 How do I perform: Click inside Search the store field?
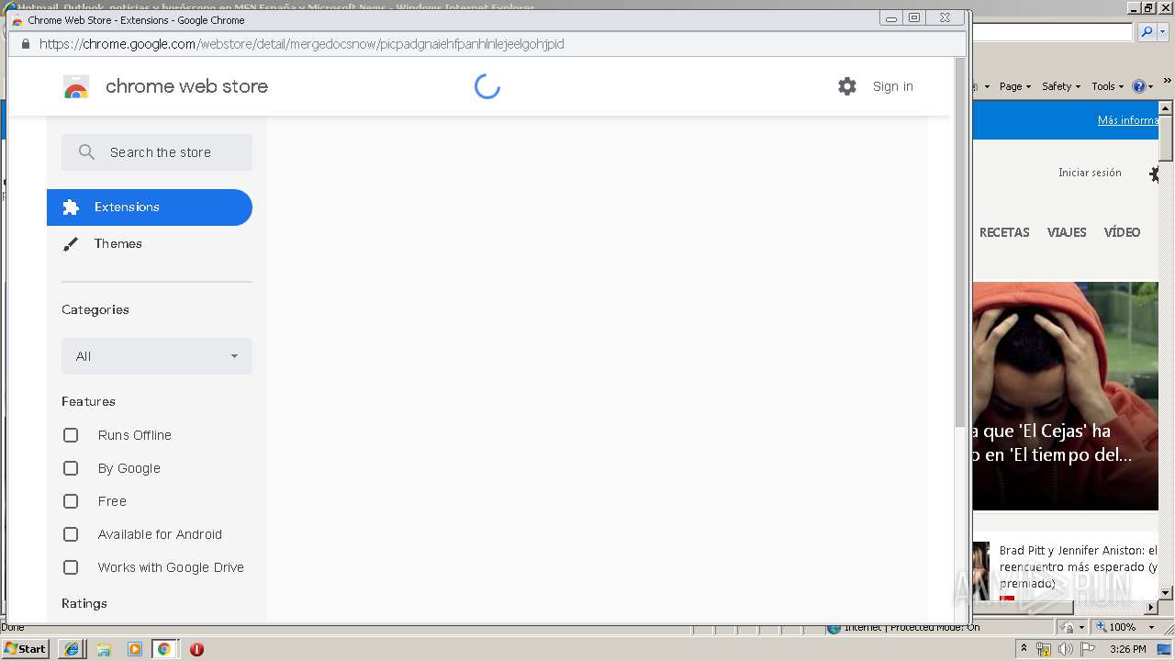click(157, 152)
